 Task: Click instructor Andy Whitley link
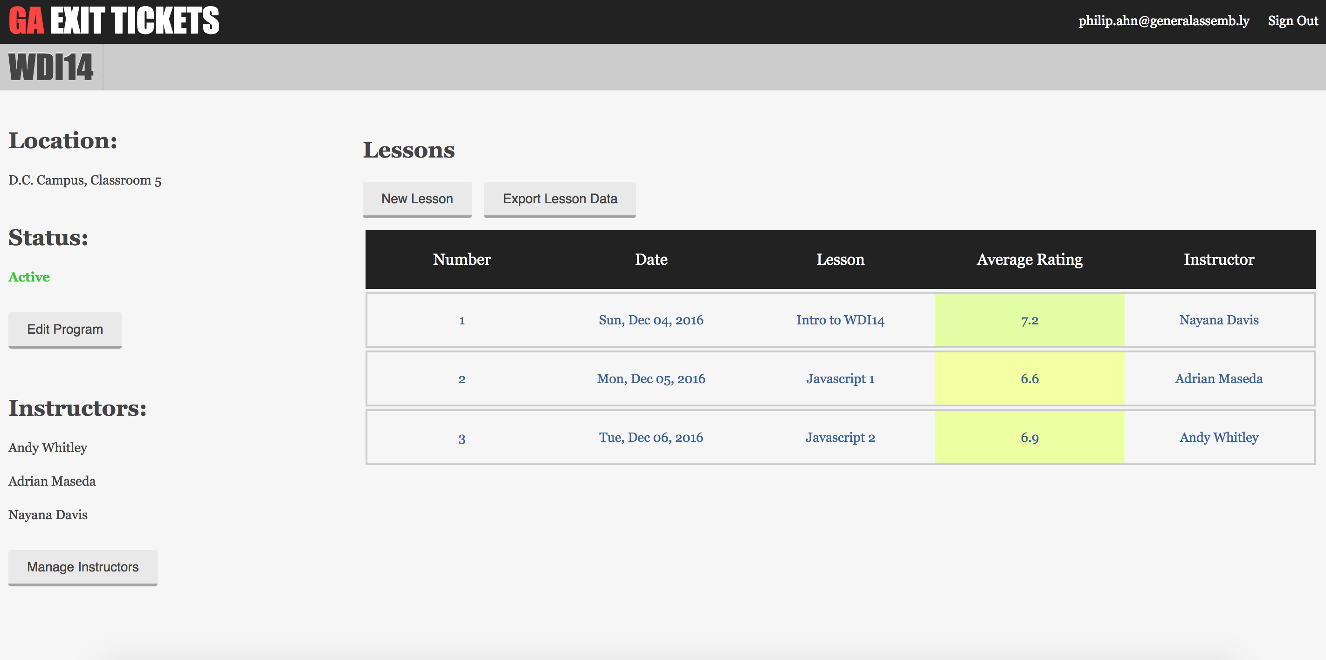coord(1219,437)
